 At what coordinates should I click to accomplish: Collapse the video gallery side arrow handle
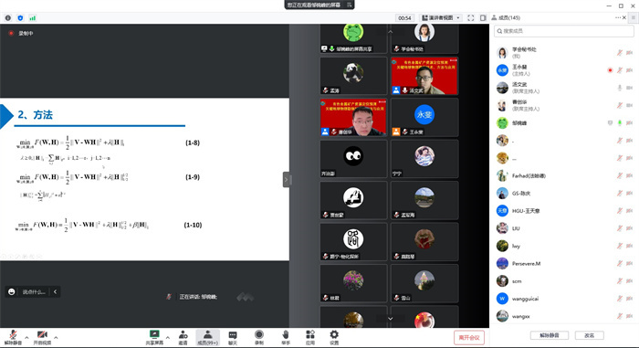pyautogui.click(x=287, y=180)
